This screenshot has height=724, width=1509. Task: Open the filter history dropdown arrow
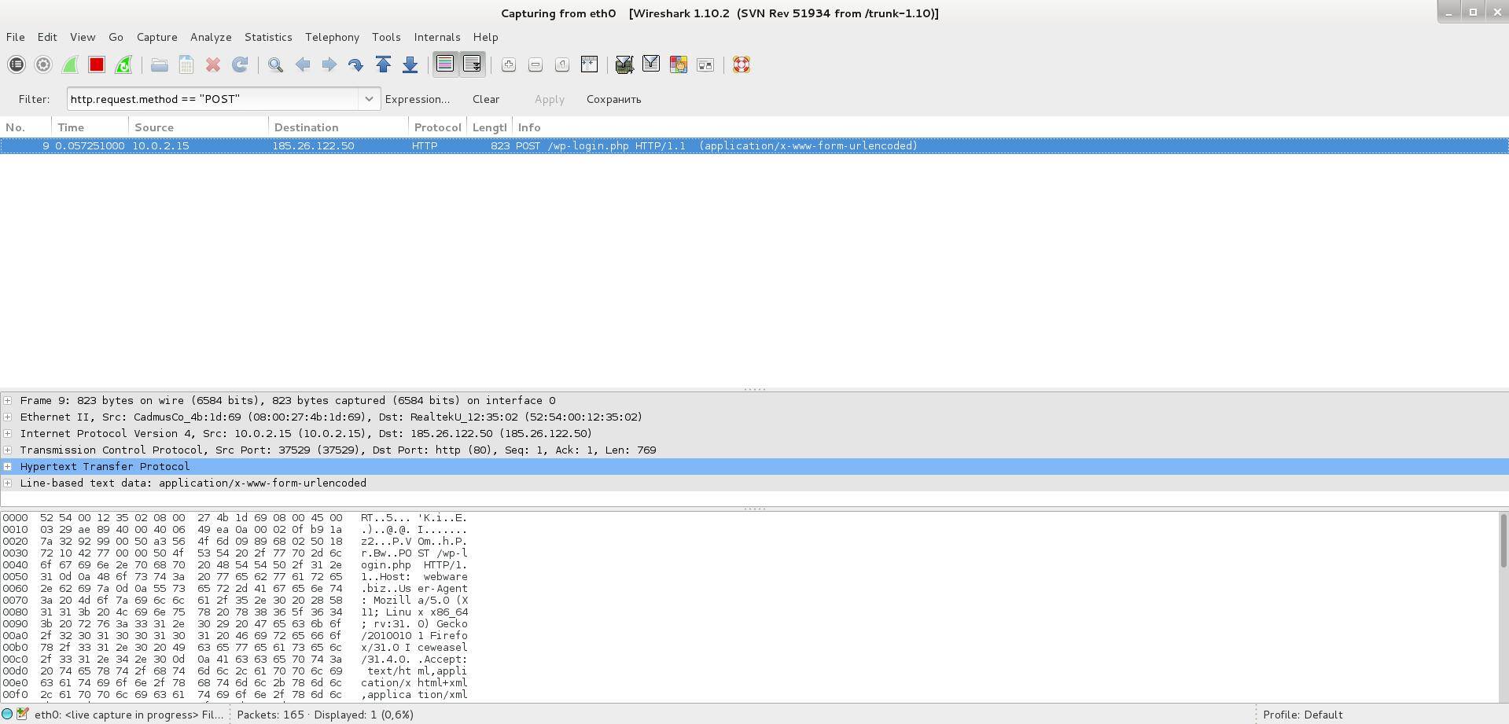tap(368, 99)
